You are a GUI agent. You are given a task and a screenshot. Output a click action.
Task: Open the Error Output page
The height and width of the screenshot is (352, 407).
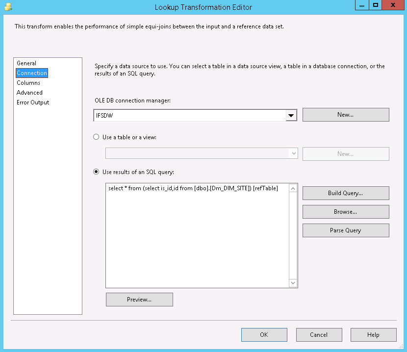point(33,102)
